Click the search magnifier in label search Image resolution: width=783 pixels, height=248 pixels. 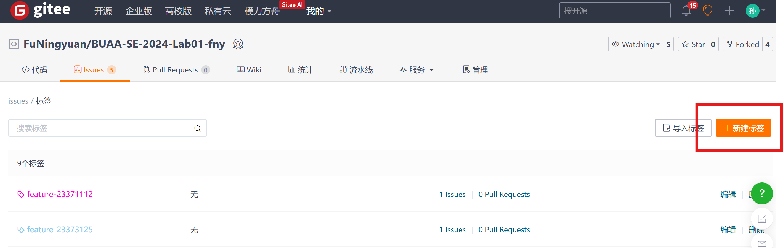click(198, 128)
